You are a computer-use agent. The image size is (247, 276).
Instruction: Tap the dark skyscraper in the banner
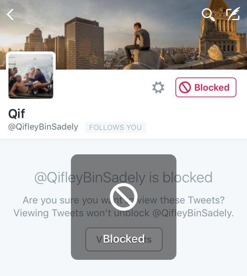click(84, 43)
